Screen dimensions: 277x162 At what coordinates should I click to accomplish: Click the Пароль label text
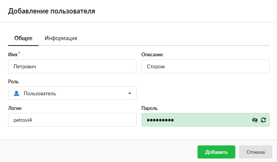tap(150, 108)
